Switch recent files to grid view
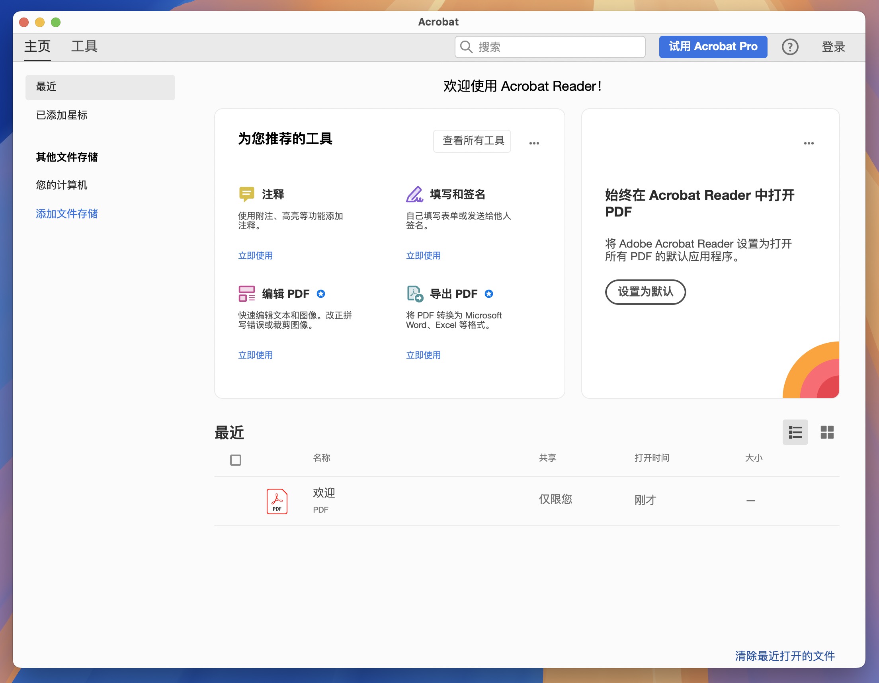 point(827,432)
